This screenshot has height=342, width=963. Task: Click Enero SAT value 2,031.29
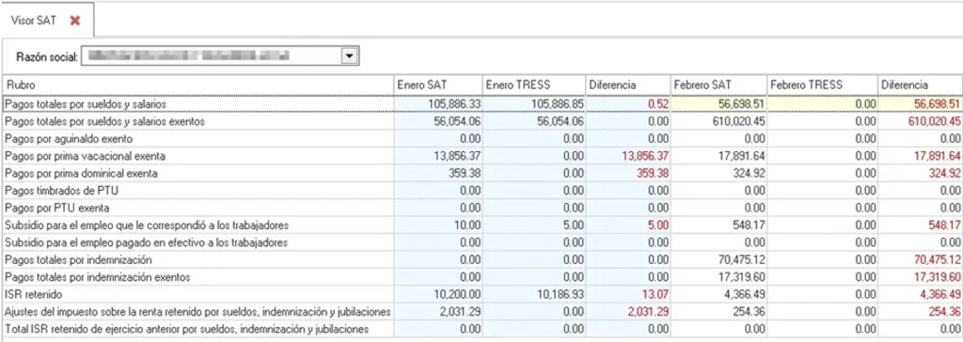(x=459, y=311)
